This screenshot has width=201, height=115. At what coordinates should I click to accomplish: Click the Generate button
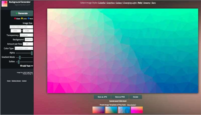pyautogui.click(x=22, y=13)
